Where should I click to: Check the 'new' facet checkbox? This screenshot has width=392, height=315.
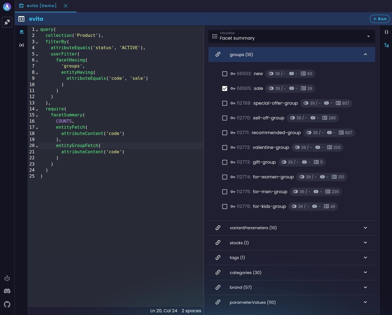click(225, 74)
